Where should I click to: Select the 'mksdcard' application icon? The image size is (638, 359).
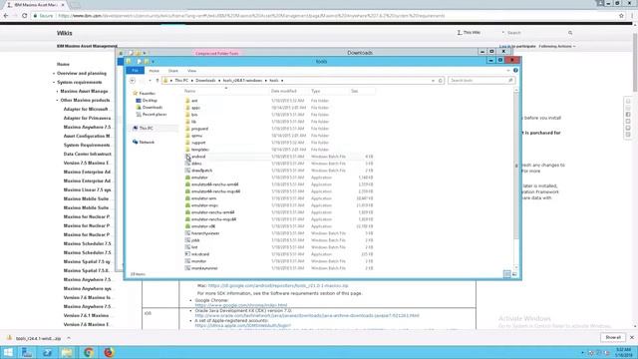pyautogui.click(x=187, y=254)
